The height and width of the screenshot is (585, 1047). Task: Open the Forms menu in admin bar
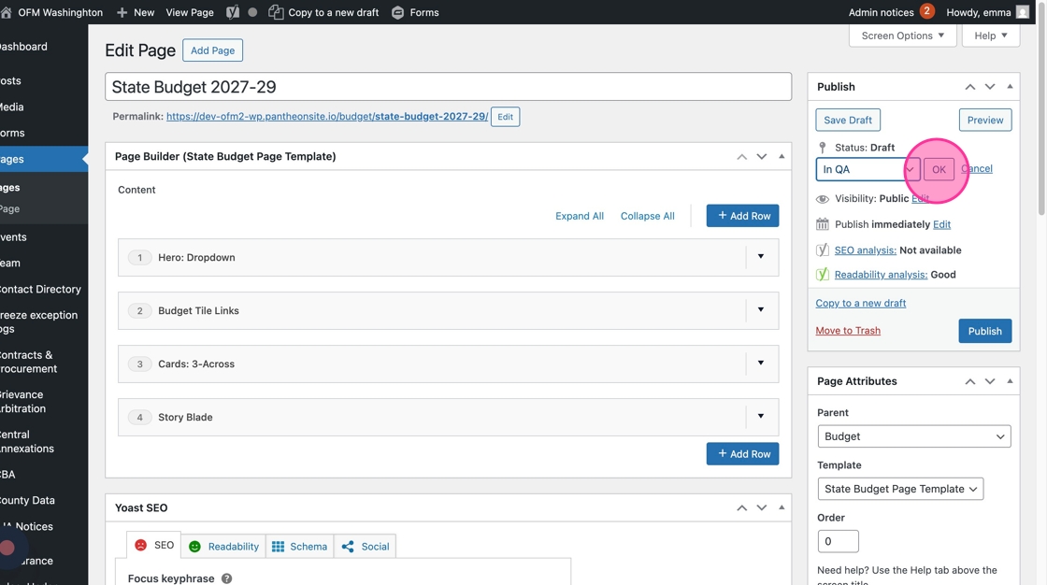point(415,12)
